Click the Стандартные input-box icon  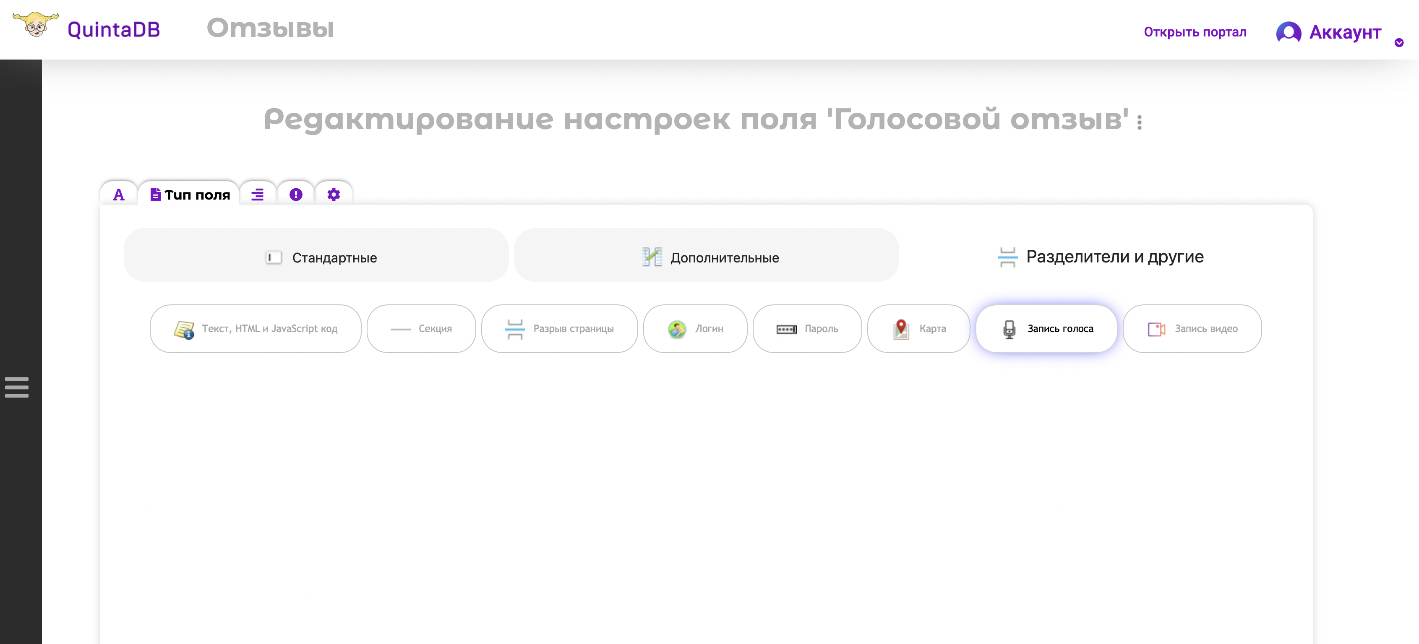tap(273, 257)
